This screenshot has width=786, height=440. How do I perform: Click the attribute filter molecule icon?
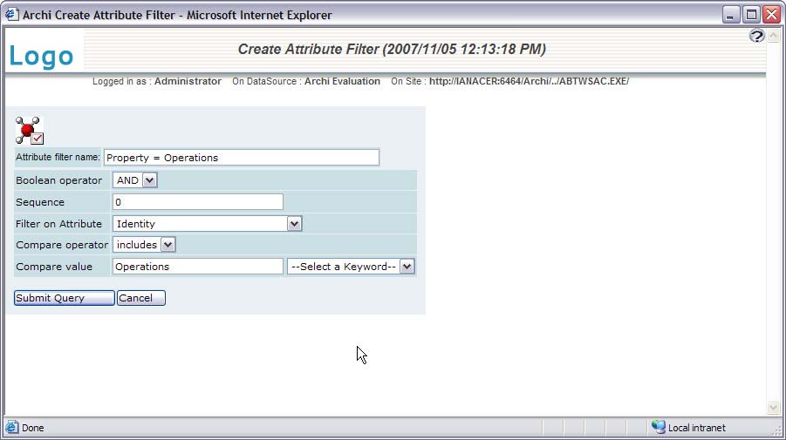(x=29, y=130)
